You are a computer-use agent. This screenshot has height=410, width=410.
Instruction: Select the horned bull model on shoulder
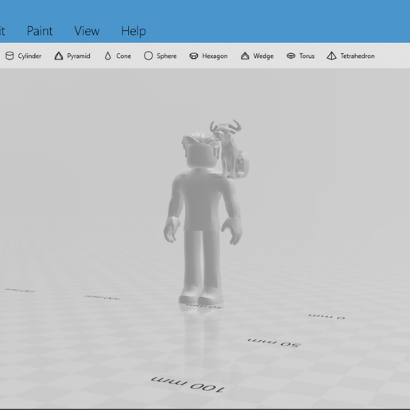coord(230,149)
